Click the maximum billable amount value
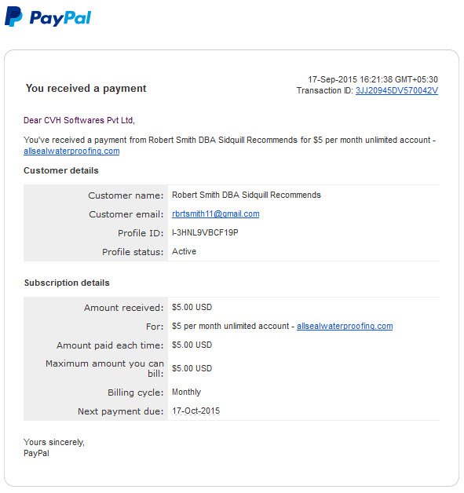The image size is (464, 493). (192, 368)
